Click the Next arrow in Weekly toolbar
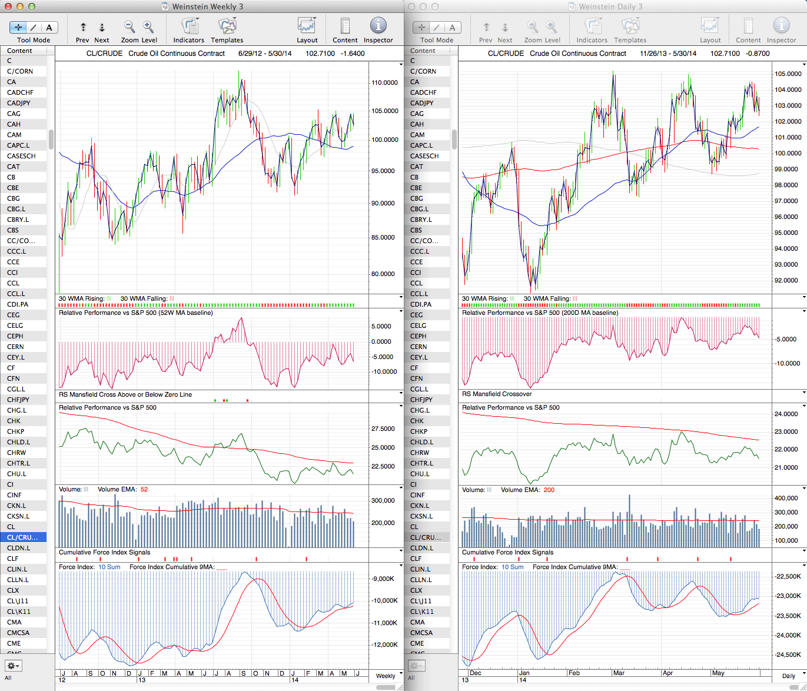Viewport: 807px width, 691px height. pos(102,27)
